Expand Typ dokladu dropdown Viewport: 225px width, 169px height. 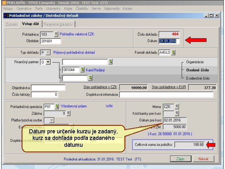tap(48, 53)
